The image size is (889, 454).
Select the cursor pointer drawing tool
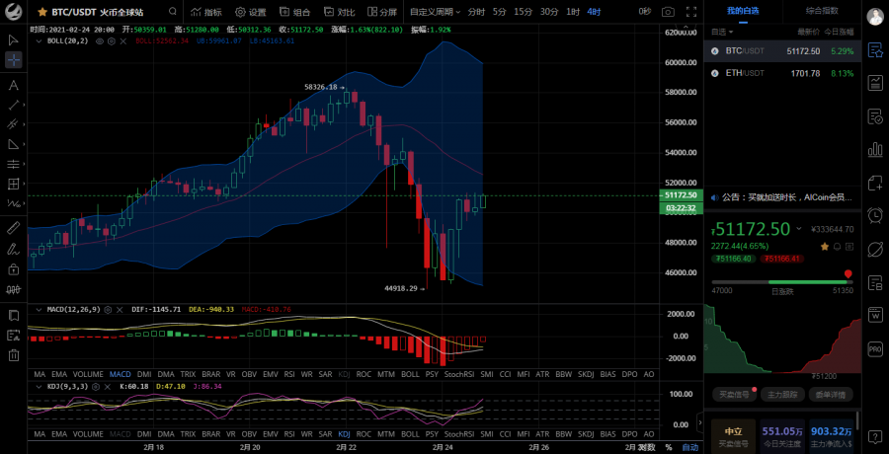pyautogui.click(x=14, y=40)
